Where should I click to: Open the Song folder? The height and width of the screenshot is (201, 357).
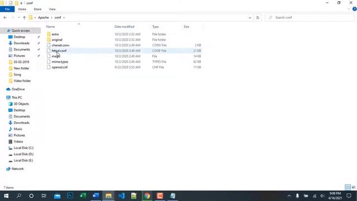point(17,74)
